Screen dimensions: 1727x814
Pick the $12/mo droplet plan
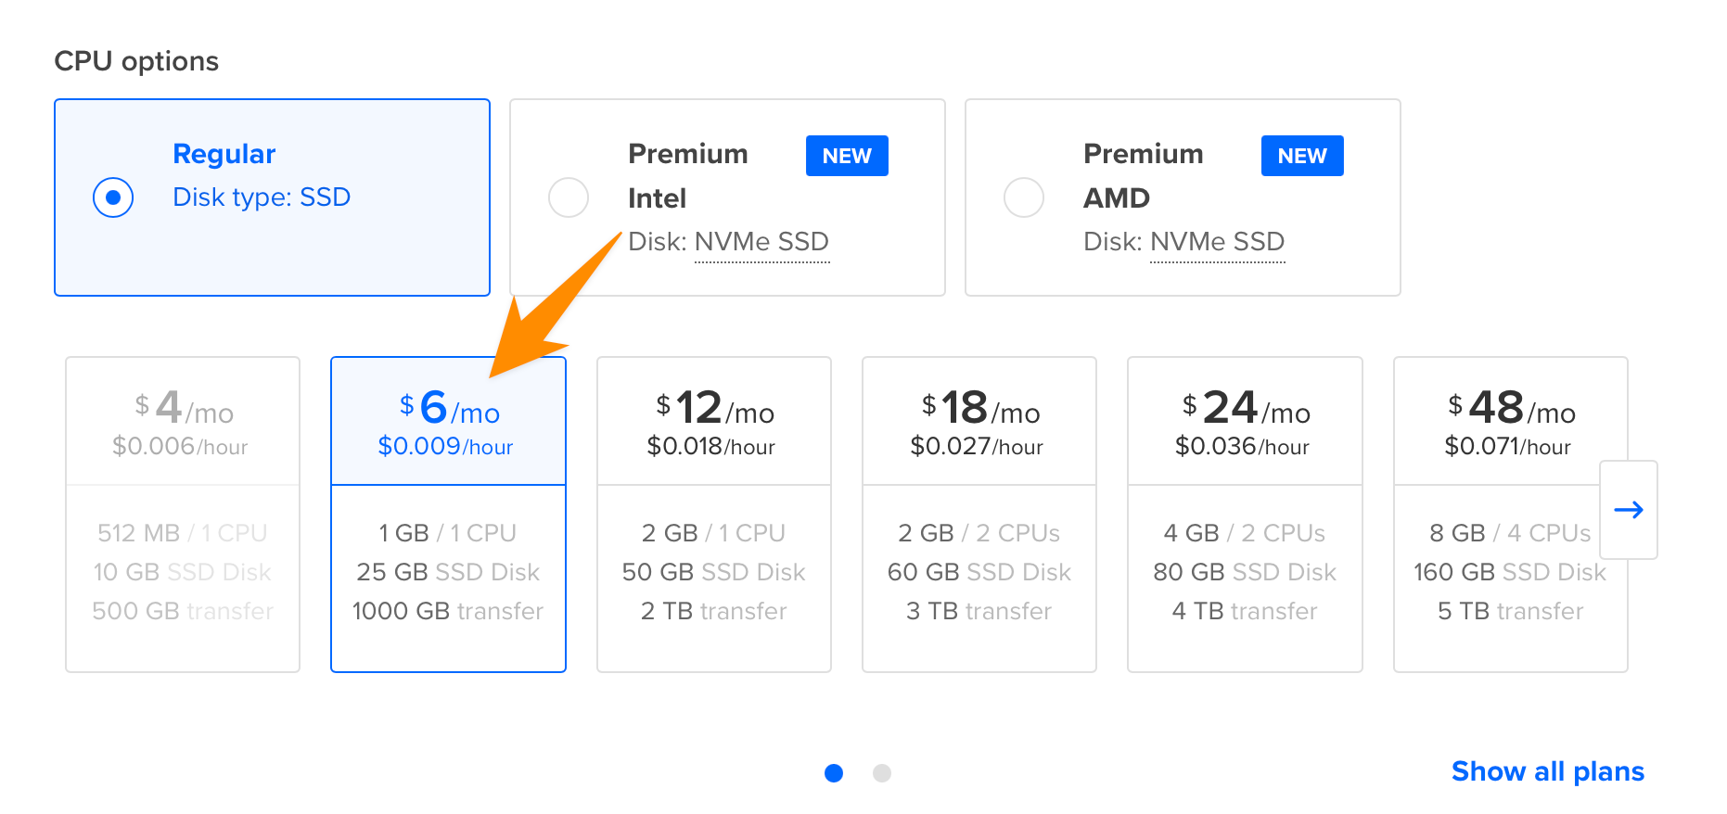(713, 515)
